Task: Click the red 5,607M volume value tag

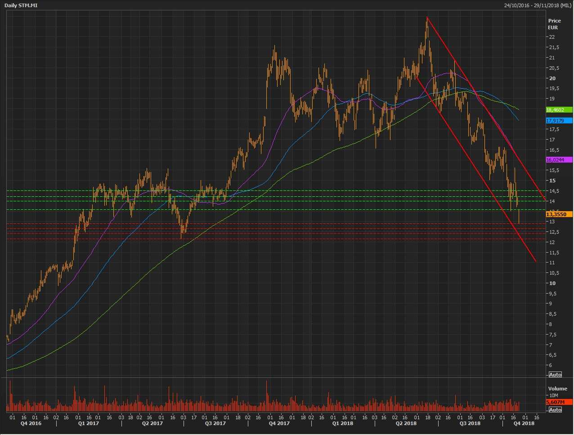Action: [x=559, y=402]
